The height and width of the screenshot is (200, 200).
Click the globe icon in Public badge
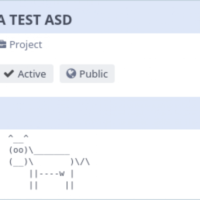71,73
